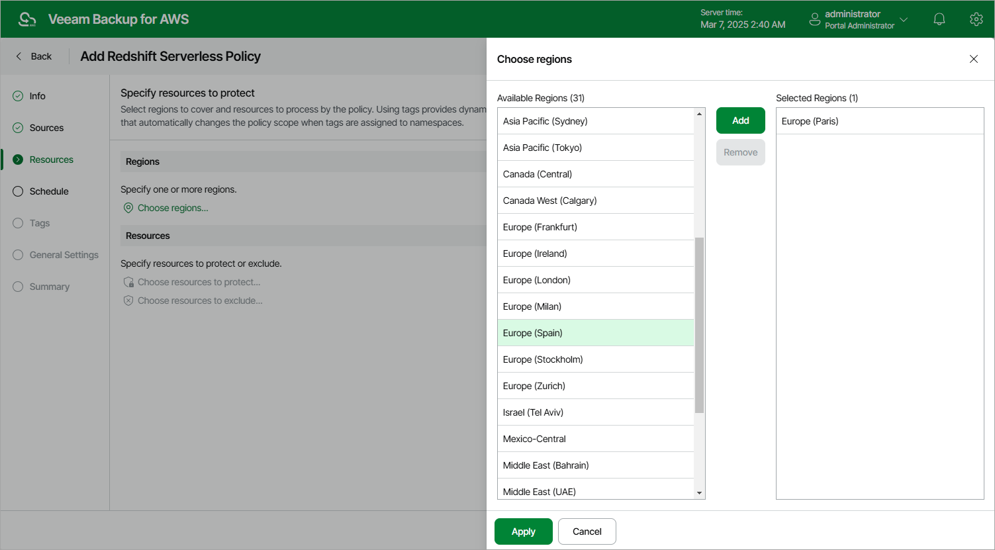Viewport: 995px width, 550px height.
Task: Click the Veeam Backup for AWS logo
Action: [x=27, y=19]
